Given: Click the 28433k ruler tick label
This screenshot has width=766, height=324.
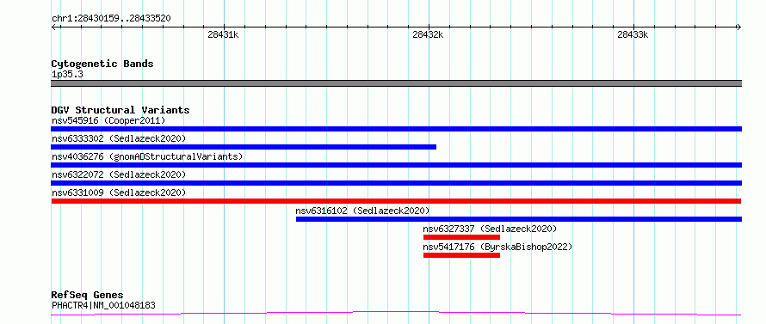Looking at the screenshot, I should click(633, 34).
